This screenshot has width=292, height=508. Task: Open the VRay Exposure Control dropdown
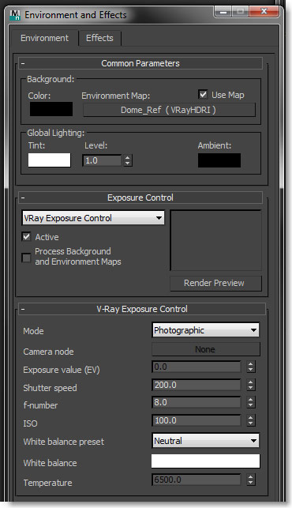[93, 218]
